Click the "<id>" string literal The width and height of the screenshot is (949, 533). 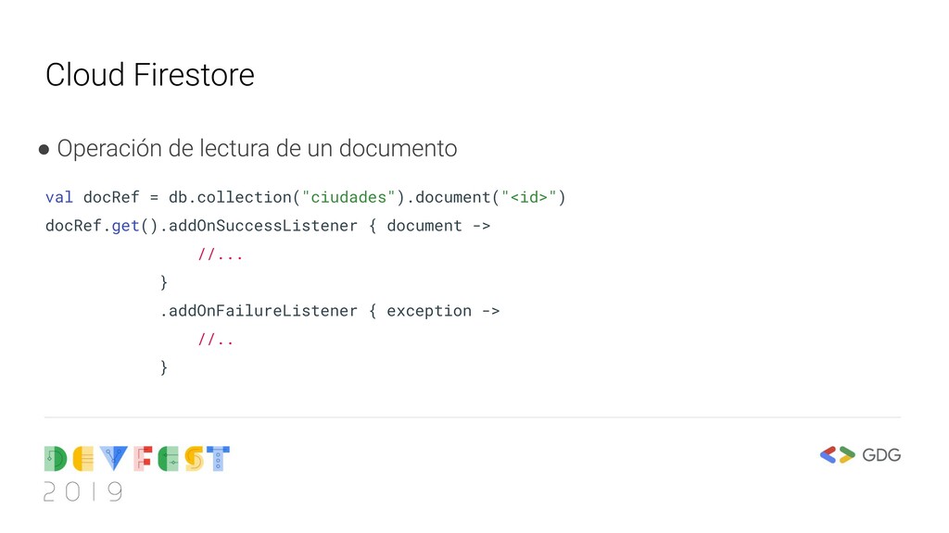pos(529,198)
